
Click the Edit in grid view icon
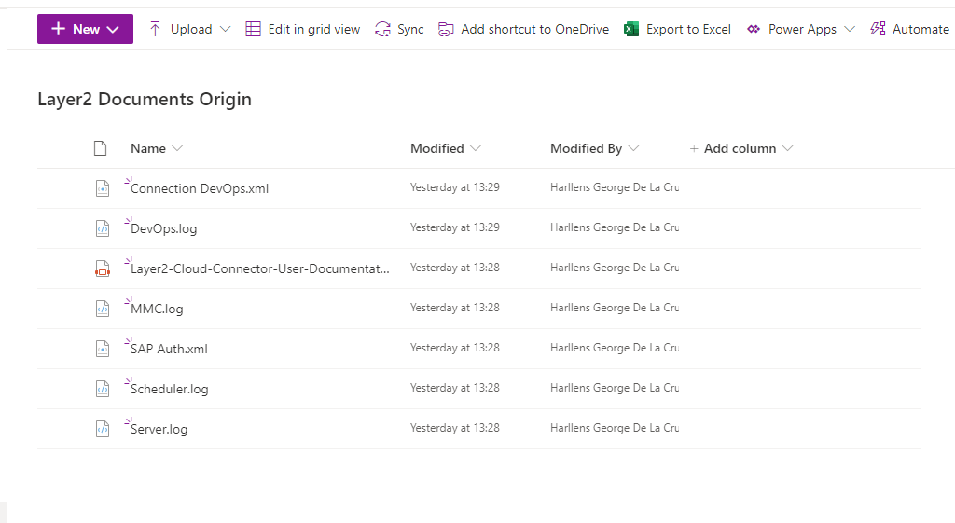(x=253, y=29)
